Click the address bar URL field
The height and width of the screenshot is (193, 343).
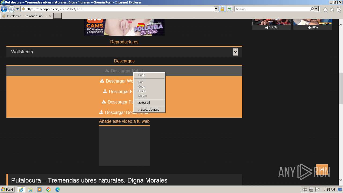point(117,9)
